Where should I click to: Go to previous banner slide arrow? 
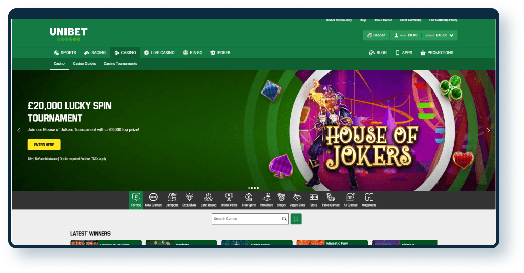[x=19, y=130]
